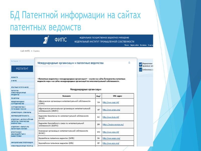Image resolution: width=201 pixels, height=151 pixels.
Task: Click the arrow in the Сайт ФИПС breadcrumb
Action: 31,51
